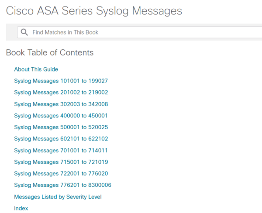Click Syslog Messages 602101 to 622102
The image size is (262, 213).
click(x=61, y=139)
